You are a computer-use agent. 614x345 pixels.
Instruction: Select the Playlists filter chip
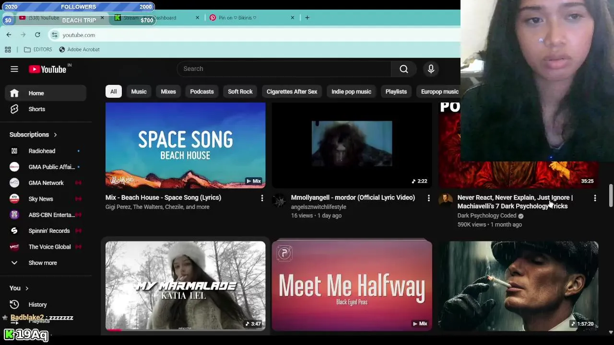point(396,92)
